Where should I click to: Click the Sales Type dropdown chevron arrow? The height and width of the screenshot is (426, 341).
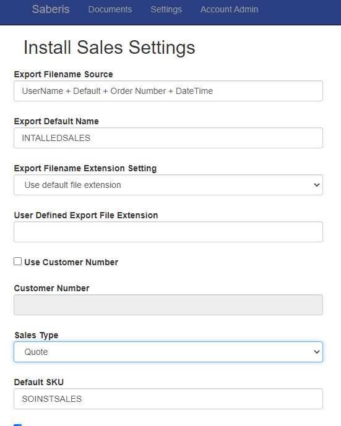[316, 352]
